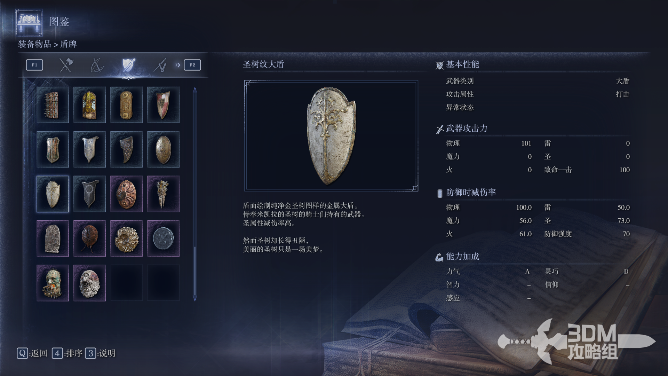Select the shield category tab icon
668x376 pixels.
point(129,65)
